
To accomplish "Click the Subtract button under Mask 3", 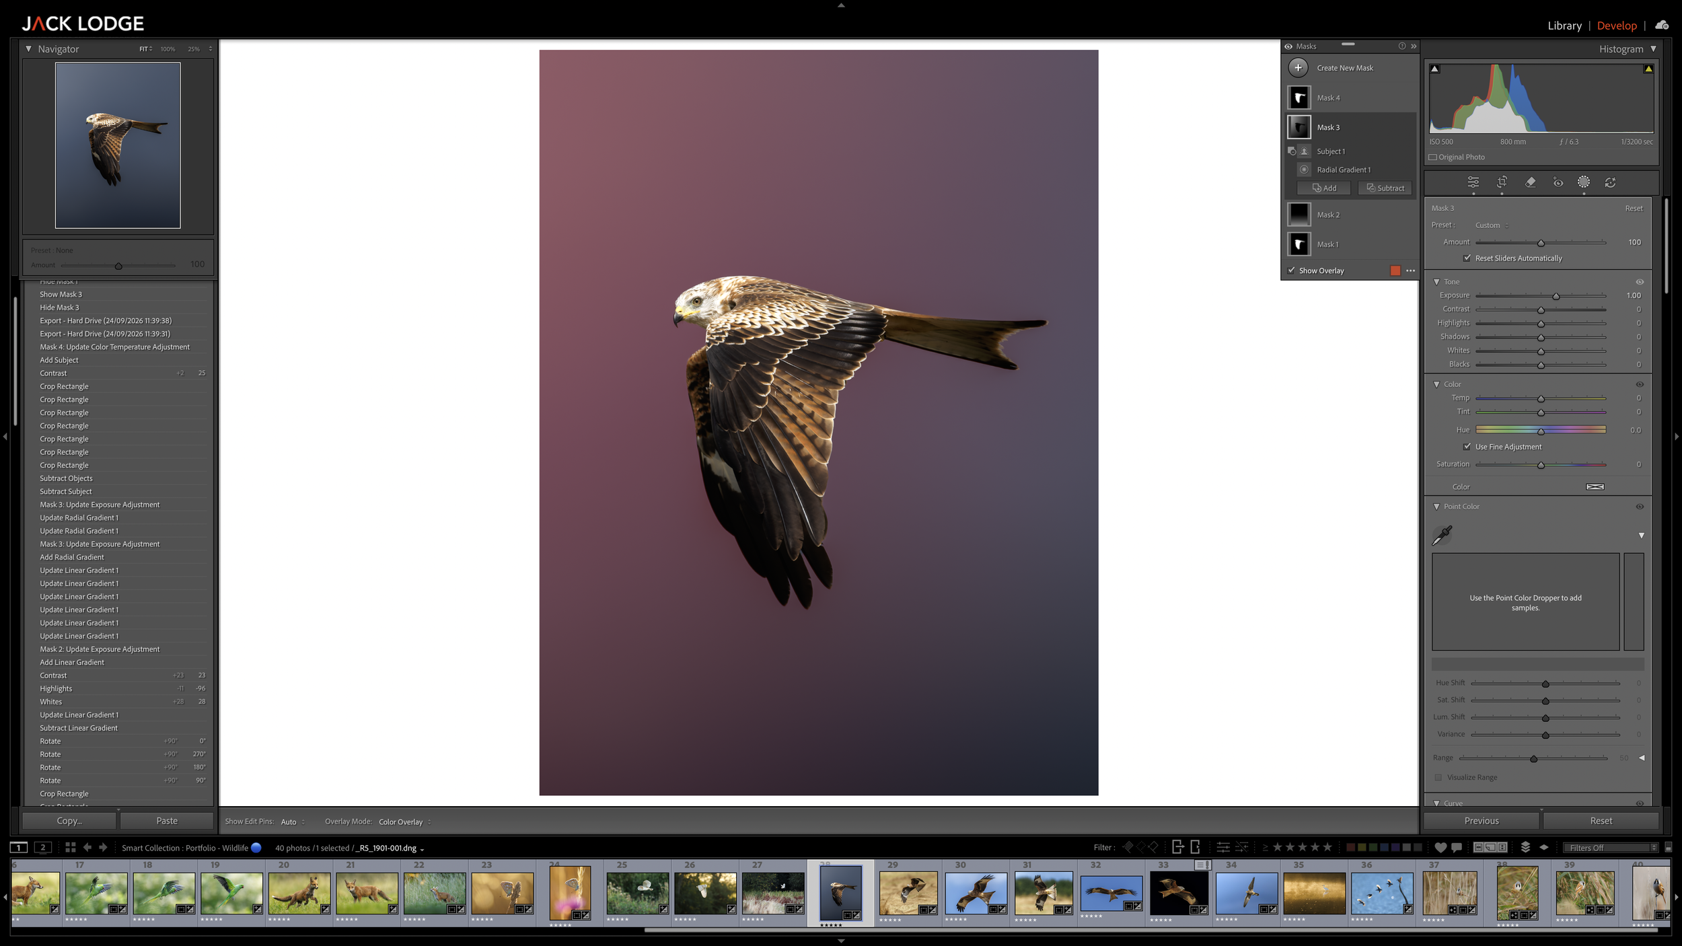I will pyautogui.click(x=1385, y=188).
